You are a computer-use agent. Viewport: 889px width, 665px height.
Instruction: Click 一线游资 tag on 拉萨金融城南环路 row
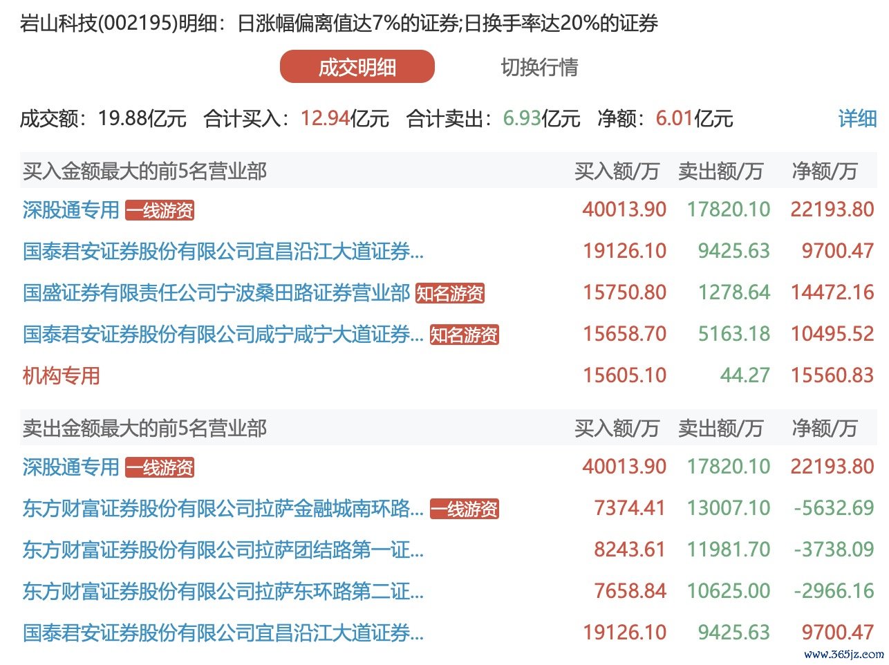[x=464, y=509]
